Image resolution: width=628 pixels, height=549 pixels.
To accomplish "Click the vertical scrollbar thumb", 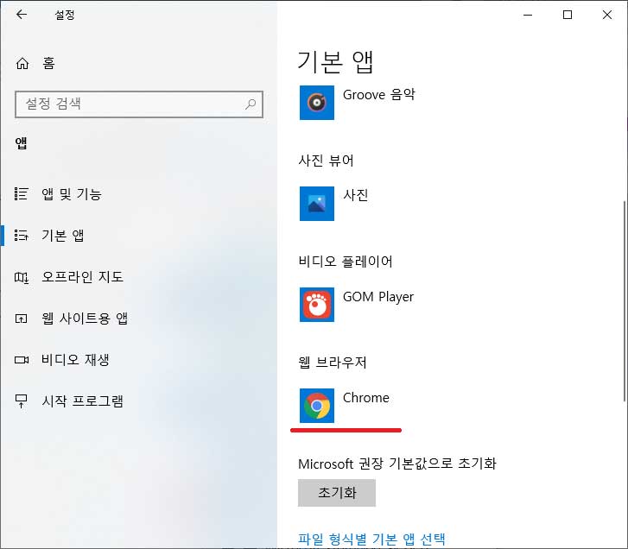I will [x=625, y=300].
